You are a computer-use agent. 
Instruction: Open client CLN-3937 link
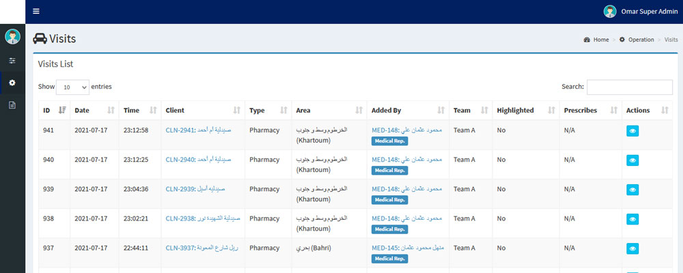click(x=201, y=248)
